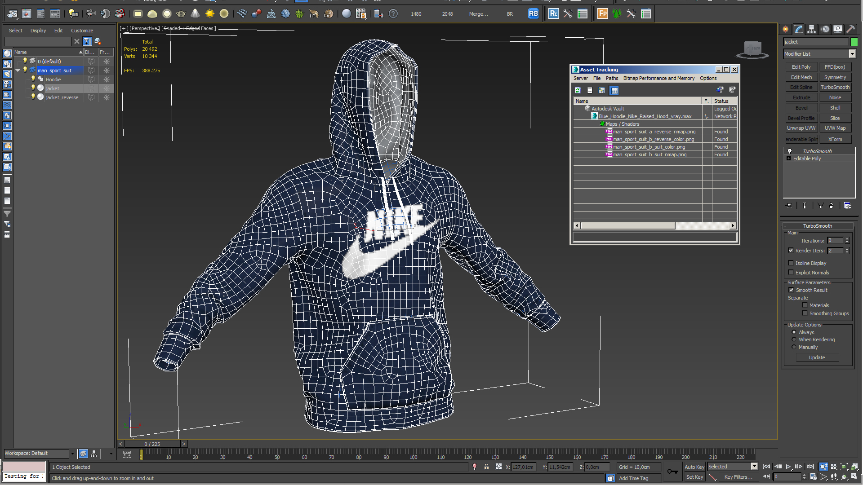Click the Teapot primitive icon
The width and height of the screenshot is (863, 485).
181,14
